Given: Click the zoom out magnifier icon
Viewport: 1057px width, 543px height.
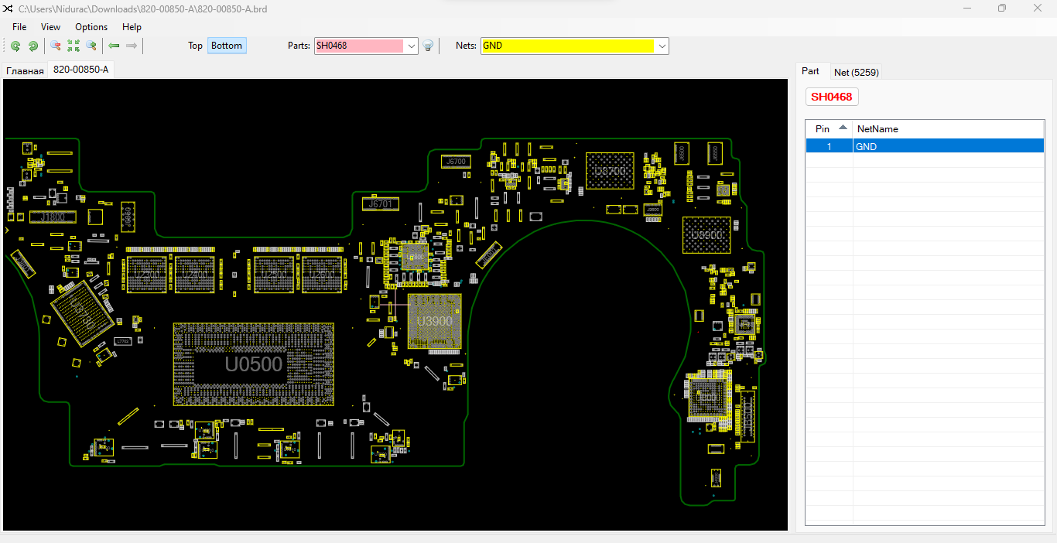Looking at the screenshot, I should [56, 46].
